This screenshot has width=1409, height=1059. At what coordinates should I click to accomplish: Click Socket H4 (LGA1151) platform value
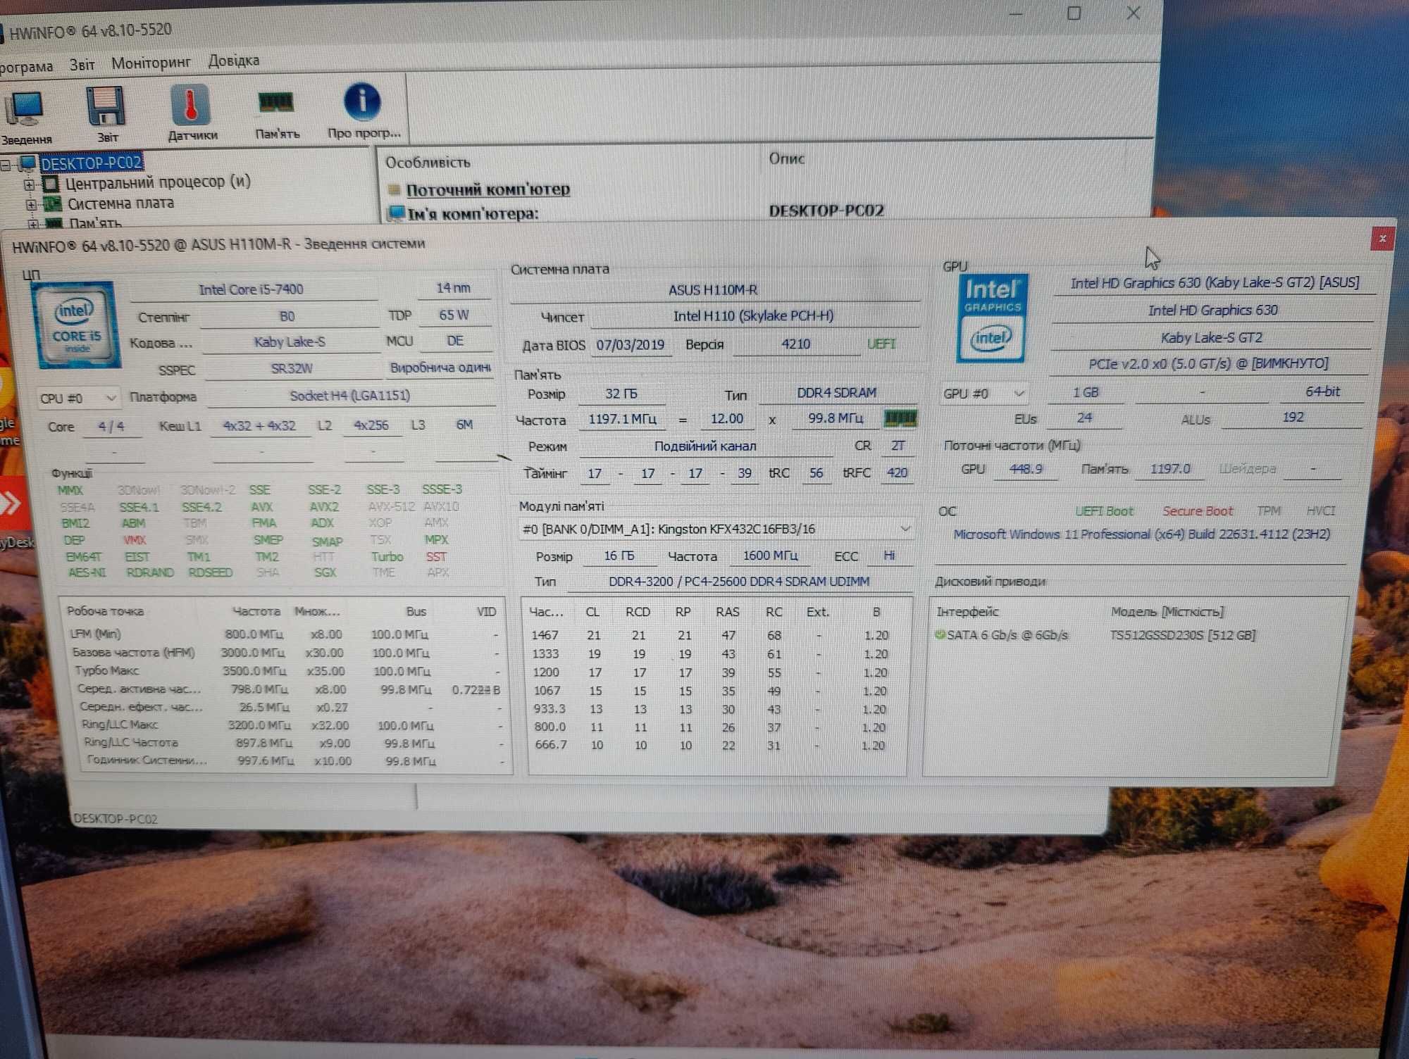click(350, 396)
